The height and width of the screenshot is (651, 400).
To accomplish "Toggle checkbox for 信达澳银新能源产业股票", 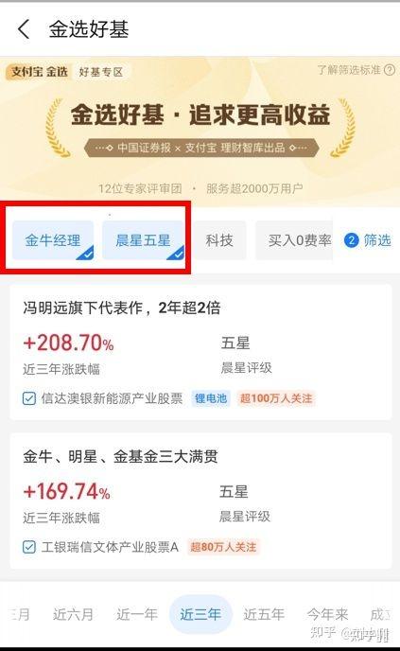I will click(x=28, y=398).
